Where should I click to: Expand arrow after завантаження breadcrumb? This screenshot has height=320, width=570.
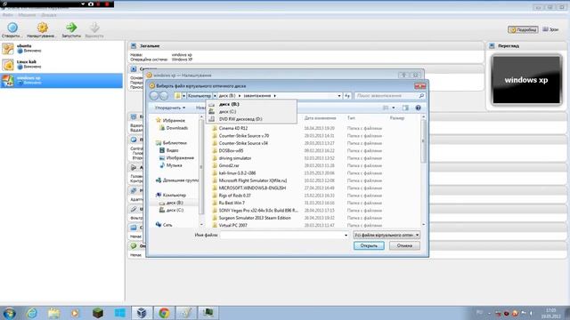click(x=275, y=96)
